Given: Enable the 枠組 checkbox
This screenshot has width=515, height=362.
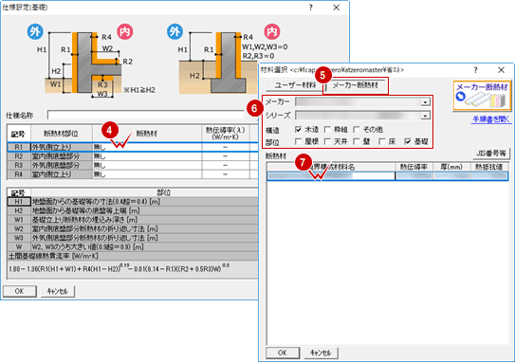Looking at the screenshot, I should pyautogui.click(x=327, y=130).
